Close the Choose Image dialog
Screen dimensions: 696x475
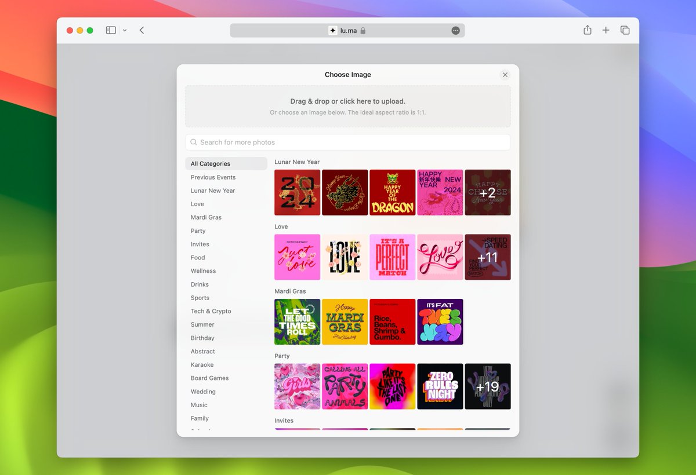click(x=505, y=75)
